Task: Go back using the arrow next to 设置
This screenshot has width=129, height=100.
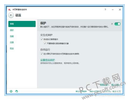Action: [x=11, y=15]
